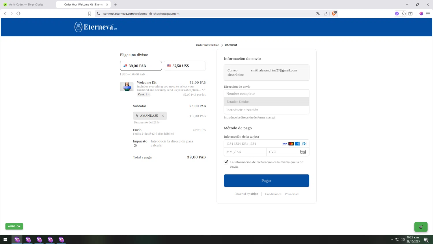Click the FedEx 2-day shipping text

click(154, 134)
